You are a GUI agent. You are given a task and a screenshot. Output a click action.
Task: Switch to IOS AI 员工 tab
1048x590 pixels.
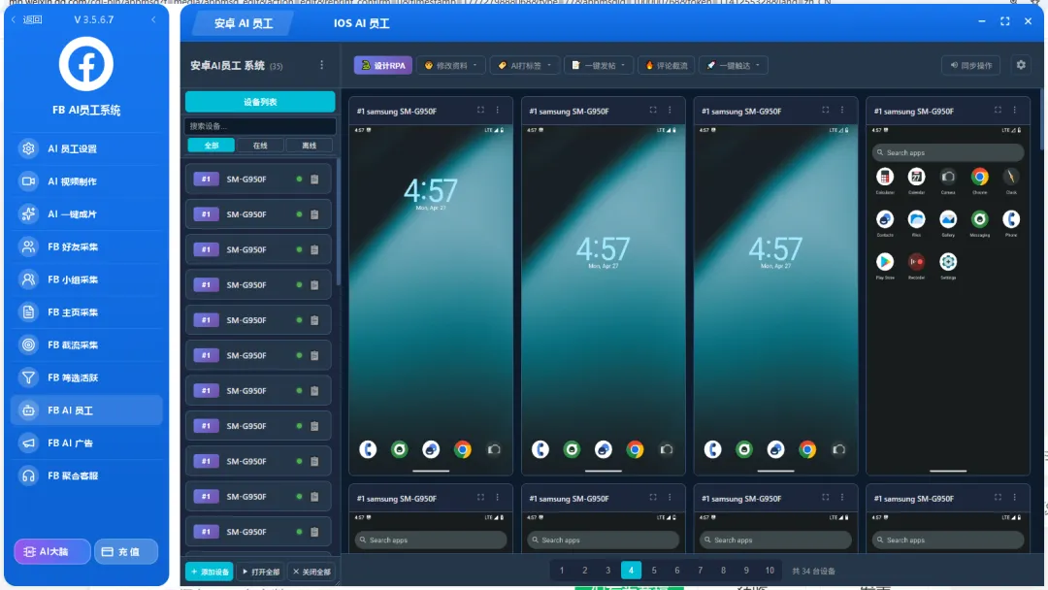tap(362, 23)
